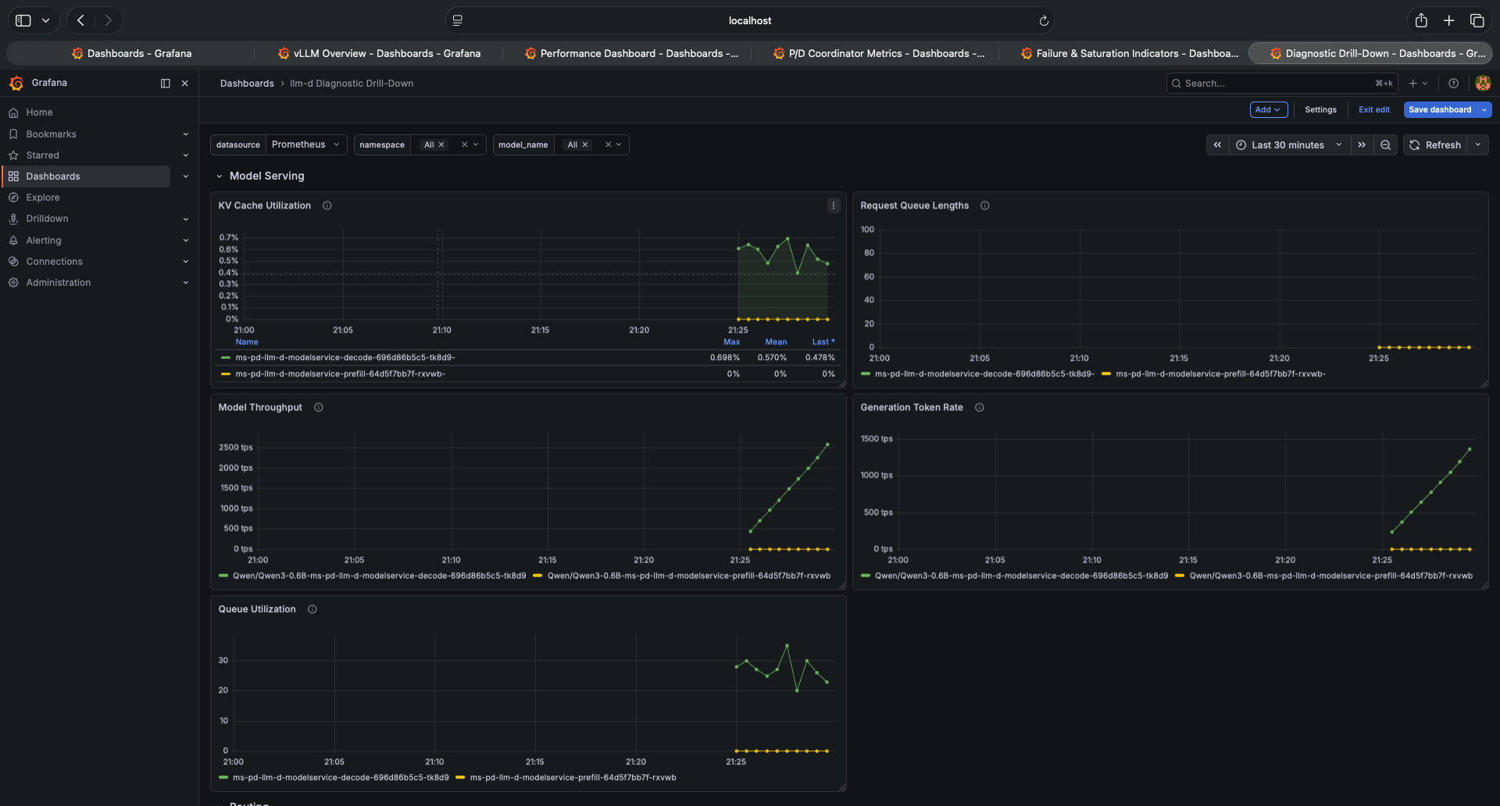Switch to vLLM Overview browser tab
Screen dimensions: 1500x806
(x=379, y=53)
